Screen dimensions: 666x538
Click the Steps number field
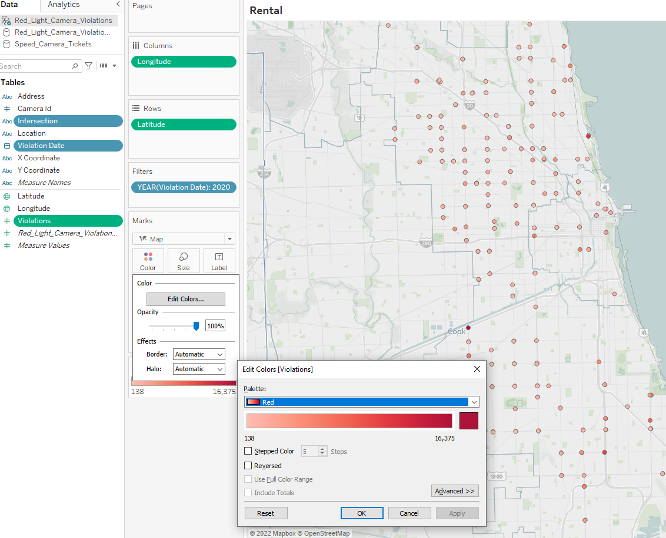(x=309, y=451)
